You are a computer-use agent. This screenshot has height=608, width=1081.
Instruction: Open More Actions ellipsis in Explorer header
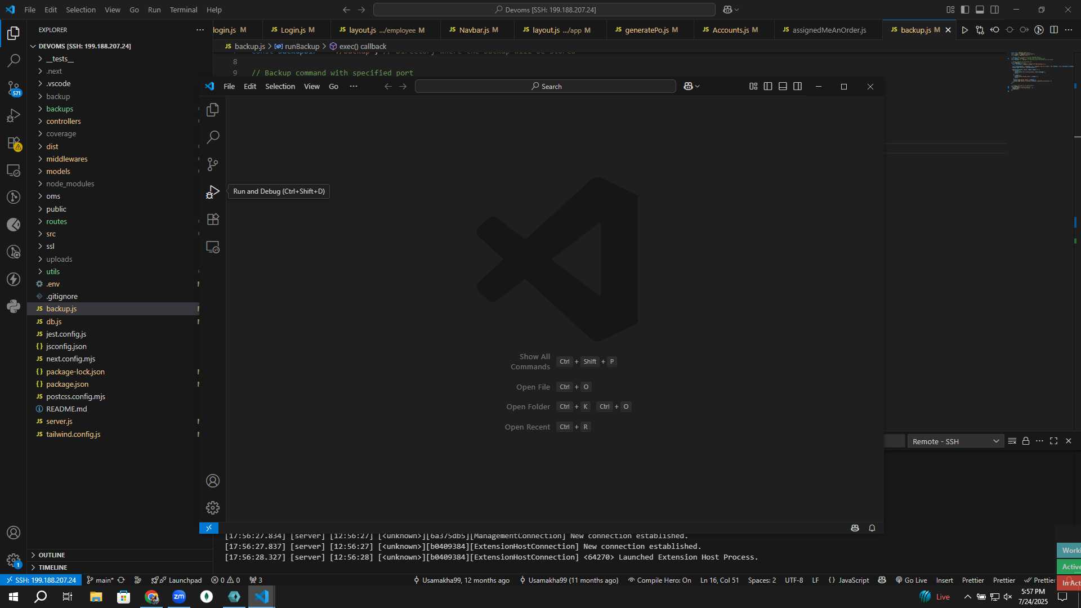point(200,30)
